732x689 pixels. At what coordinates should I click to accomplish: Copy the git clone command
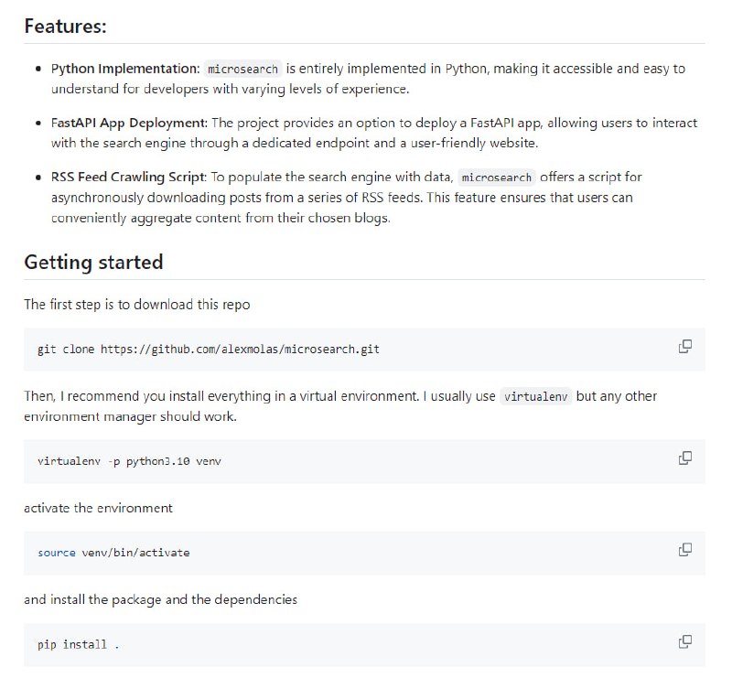[684, 347]
